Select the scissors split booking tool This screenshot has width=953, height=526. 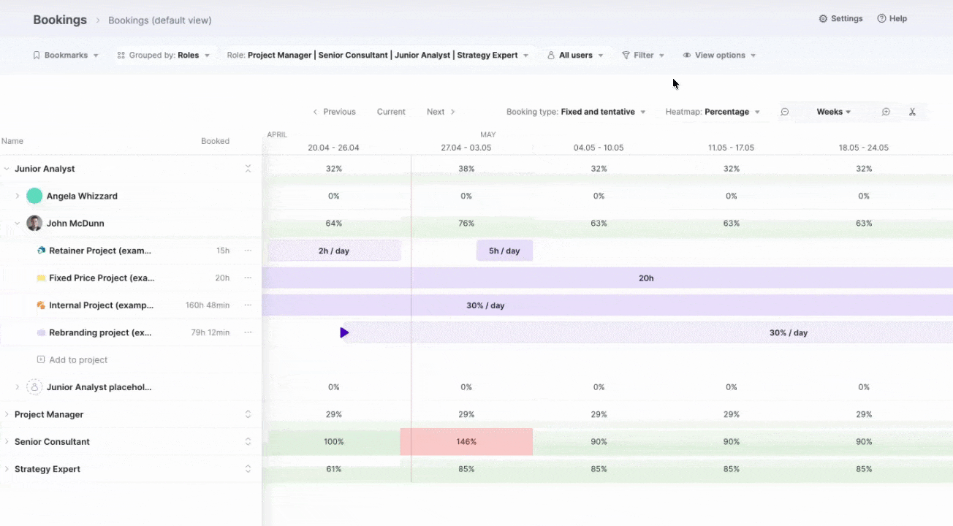pos(912,112)
